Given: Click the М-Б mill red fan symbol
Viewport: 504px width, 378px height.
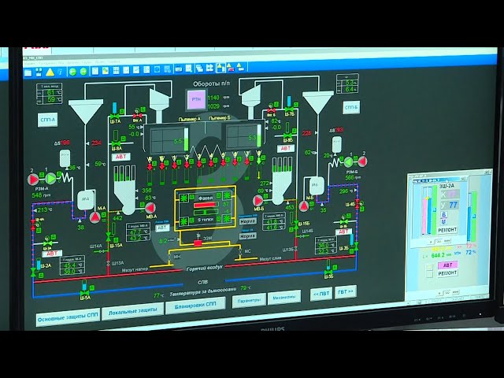Looking at the screenshot, I should pos(304,206).
